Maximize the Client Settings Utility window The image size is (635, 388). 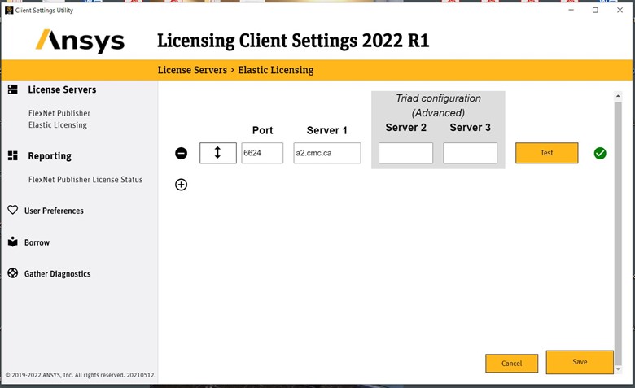tap(595, 10)
